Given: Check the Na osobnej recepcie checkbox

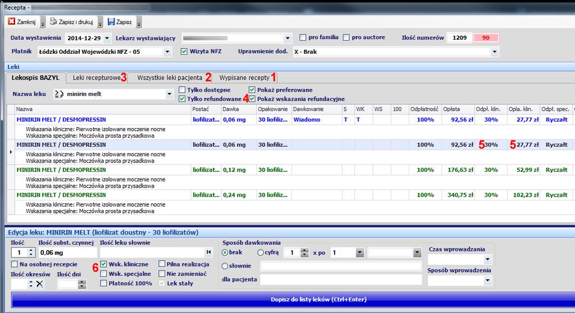Looking at the screenshot, I should (14, 264).
